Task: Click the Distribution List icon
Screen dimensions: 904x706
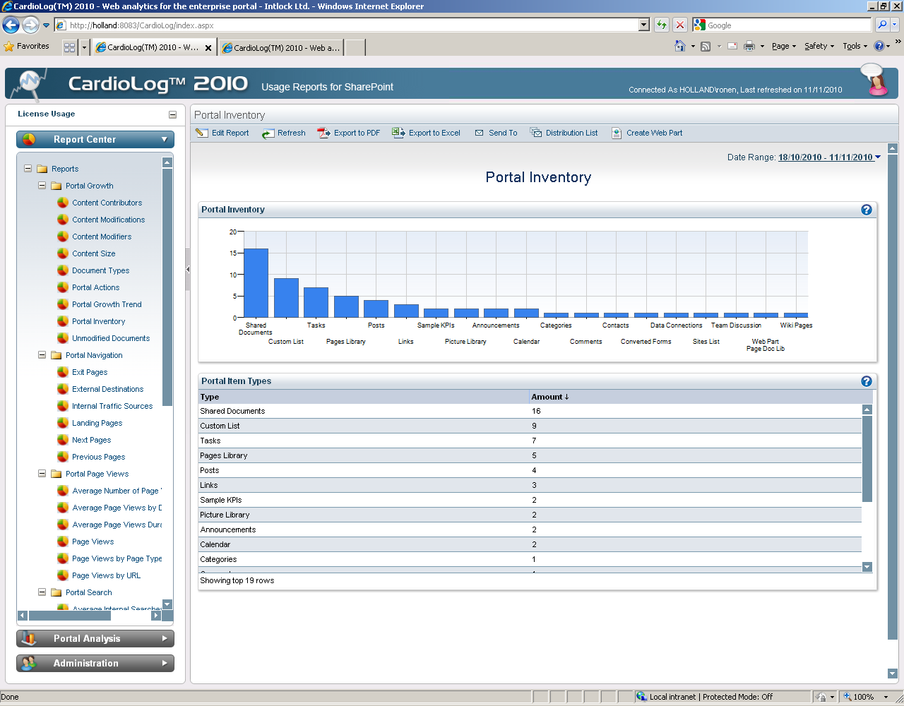Action: 536,133
